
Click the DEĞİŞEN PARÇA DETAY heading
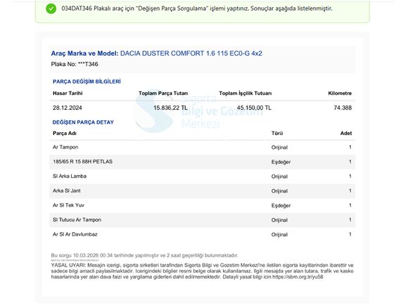(x=83, y=122)
